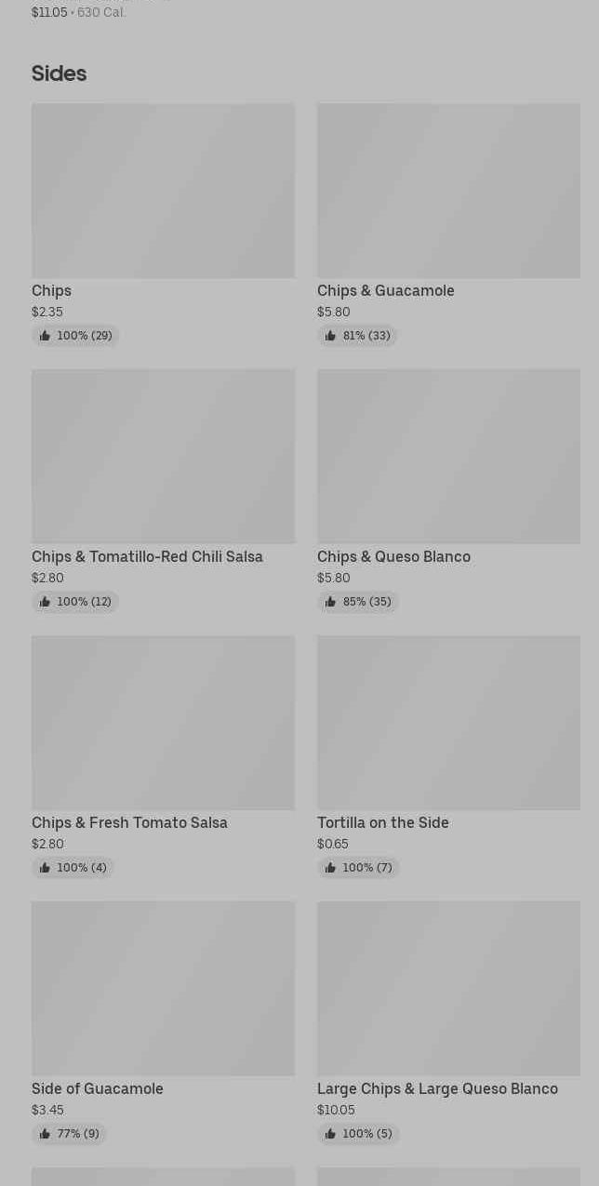Viewport: 599px width, 1186px height.
Task: Click the 77% (9) rating badge
Action: 69,1134
